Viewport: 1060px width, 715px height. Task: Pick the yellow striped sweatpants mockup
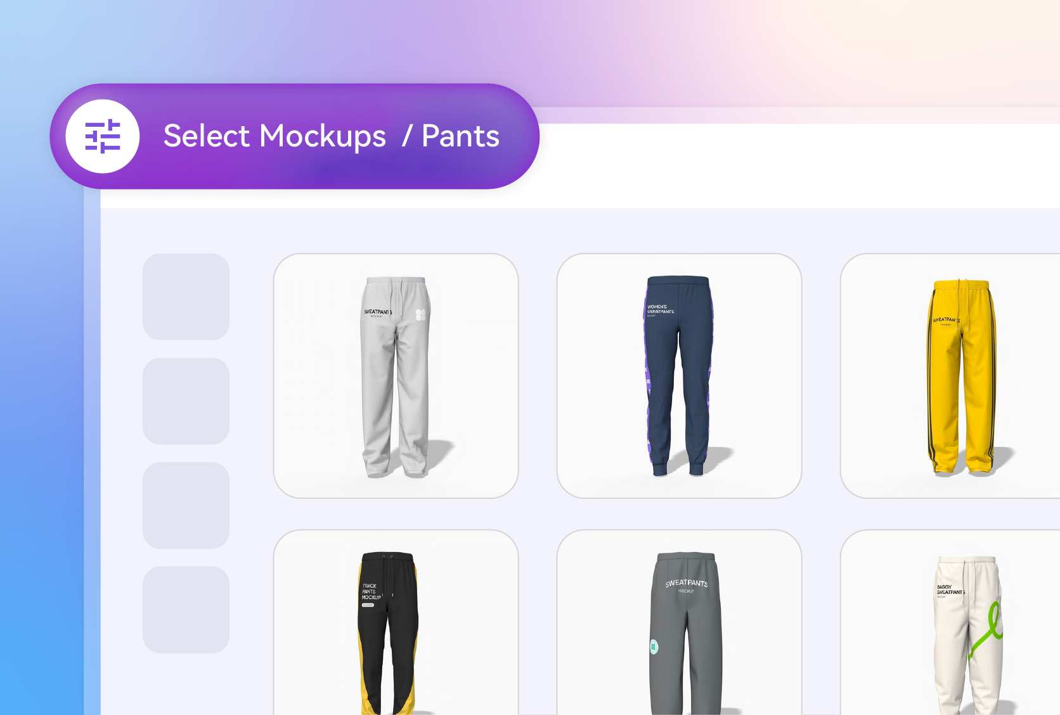pos(950,376)
